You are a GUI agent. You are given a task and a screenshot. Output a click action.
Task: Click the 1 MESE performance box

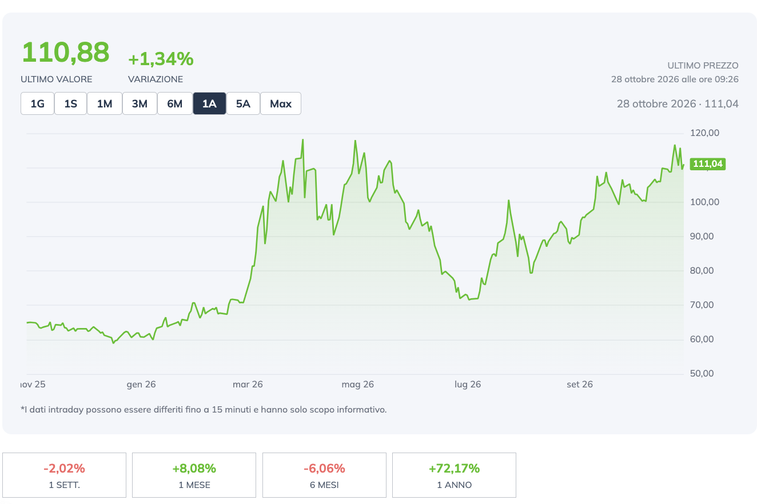point(194,475)
